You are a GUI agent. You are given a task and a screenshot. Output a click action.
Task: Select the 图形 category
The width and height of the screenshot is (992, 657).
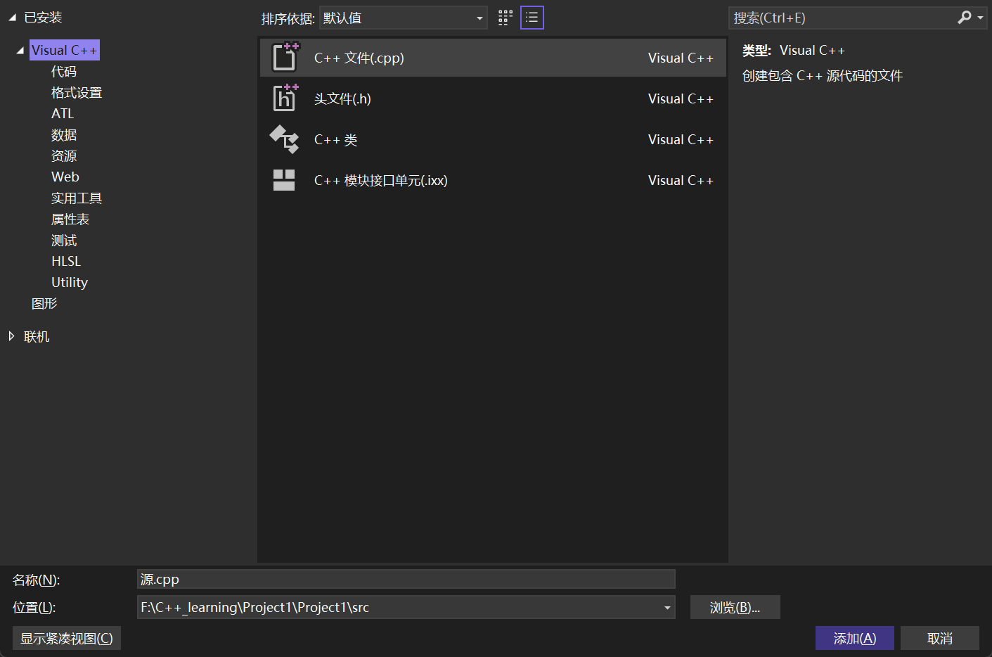point(44,304)
